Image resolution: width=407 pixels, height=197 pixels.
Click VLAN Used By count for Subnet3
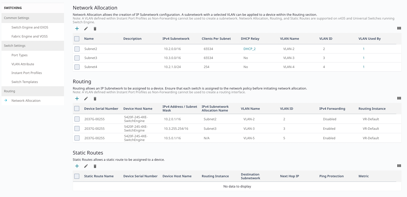(x=363, y=58)
